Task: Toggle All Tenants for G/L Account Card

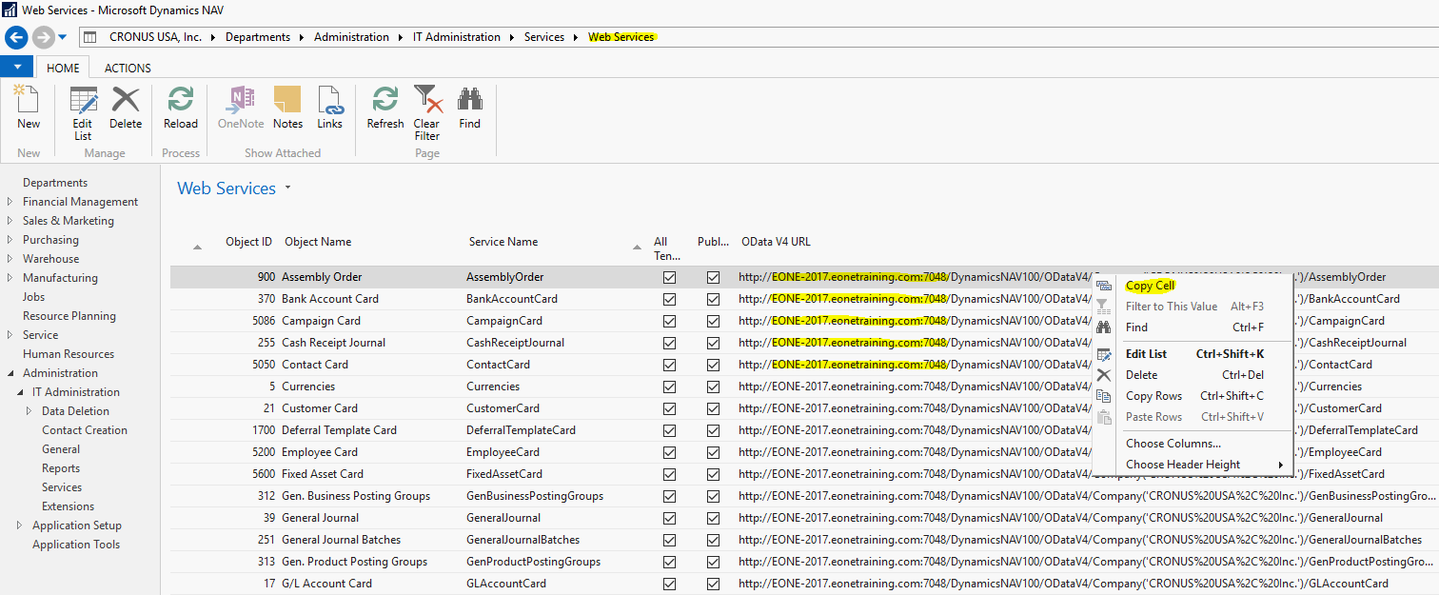Action: tap(669, 584)
